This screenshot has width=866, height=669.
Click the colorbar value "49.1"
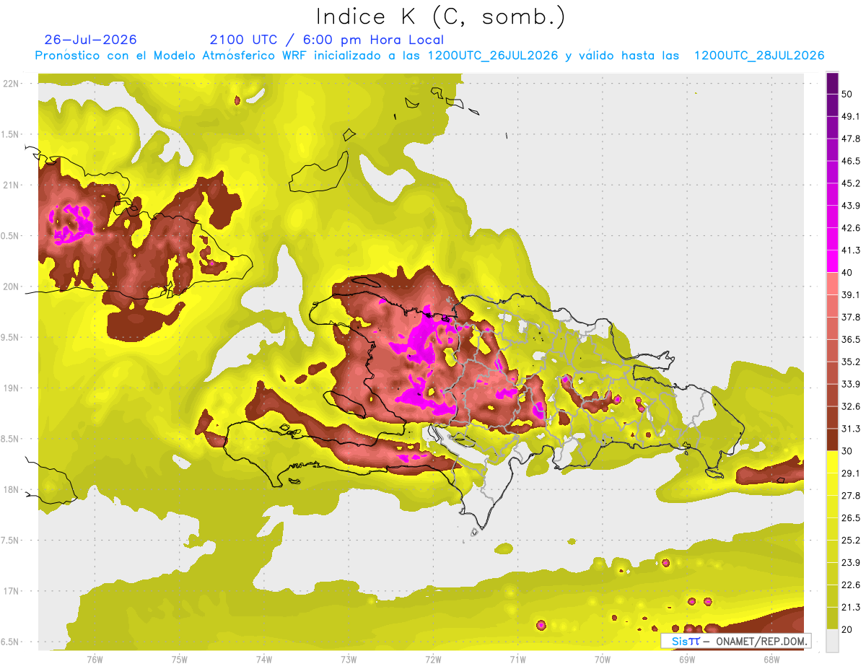pos(851,116)
